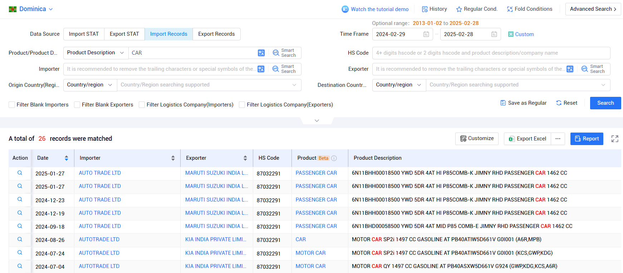This screenshot has height=273, width=623.
Task: Click the Report button
Action: (587, 139)
